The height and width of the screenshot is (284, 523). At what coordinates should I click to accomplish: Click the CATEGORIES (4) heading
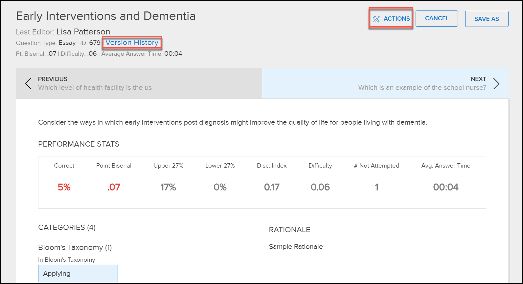[67, 228]
